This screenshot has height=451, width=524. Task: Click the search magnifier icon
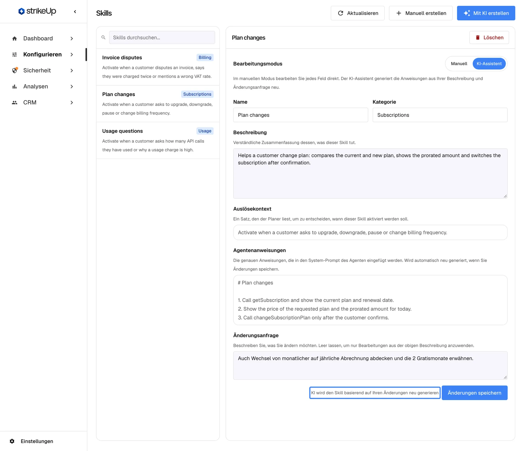103,38
